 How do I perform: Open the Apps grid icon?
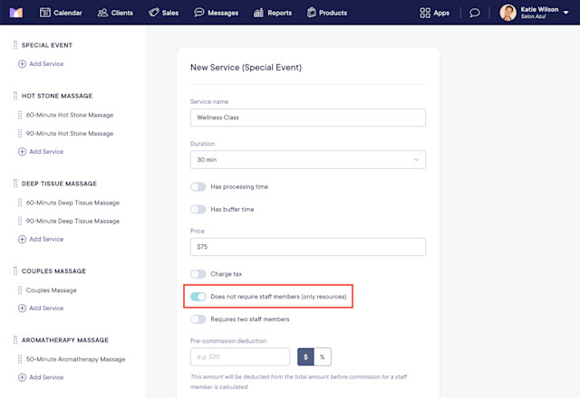[425, 13]
